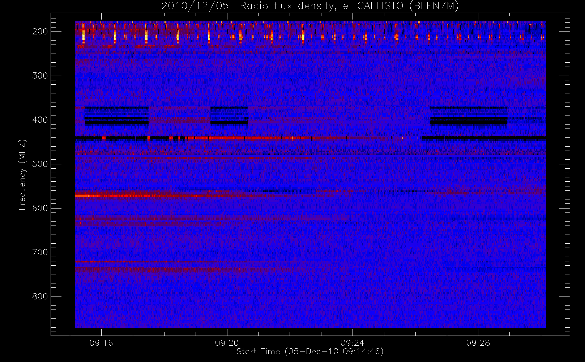Click the 400 frequency tick label

point(40,120)
